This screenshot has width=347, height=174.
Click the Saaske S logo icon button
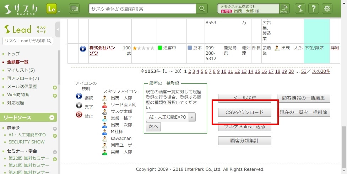click(300, 9)
